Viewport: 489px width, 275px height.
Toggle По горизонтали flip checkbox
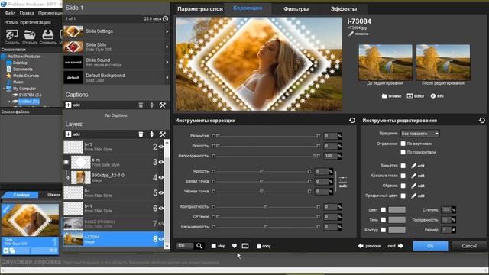coord(403,152)
